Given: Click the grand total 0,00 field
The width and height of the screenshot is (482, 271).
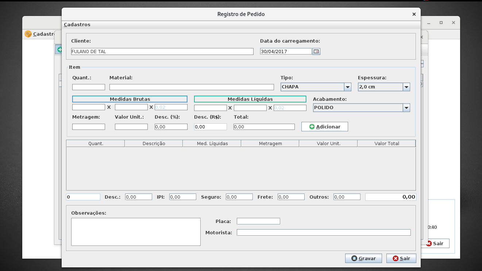Looking at the screenshot, I should click(391, 197).
